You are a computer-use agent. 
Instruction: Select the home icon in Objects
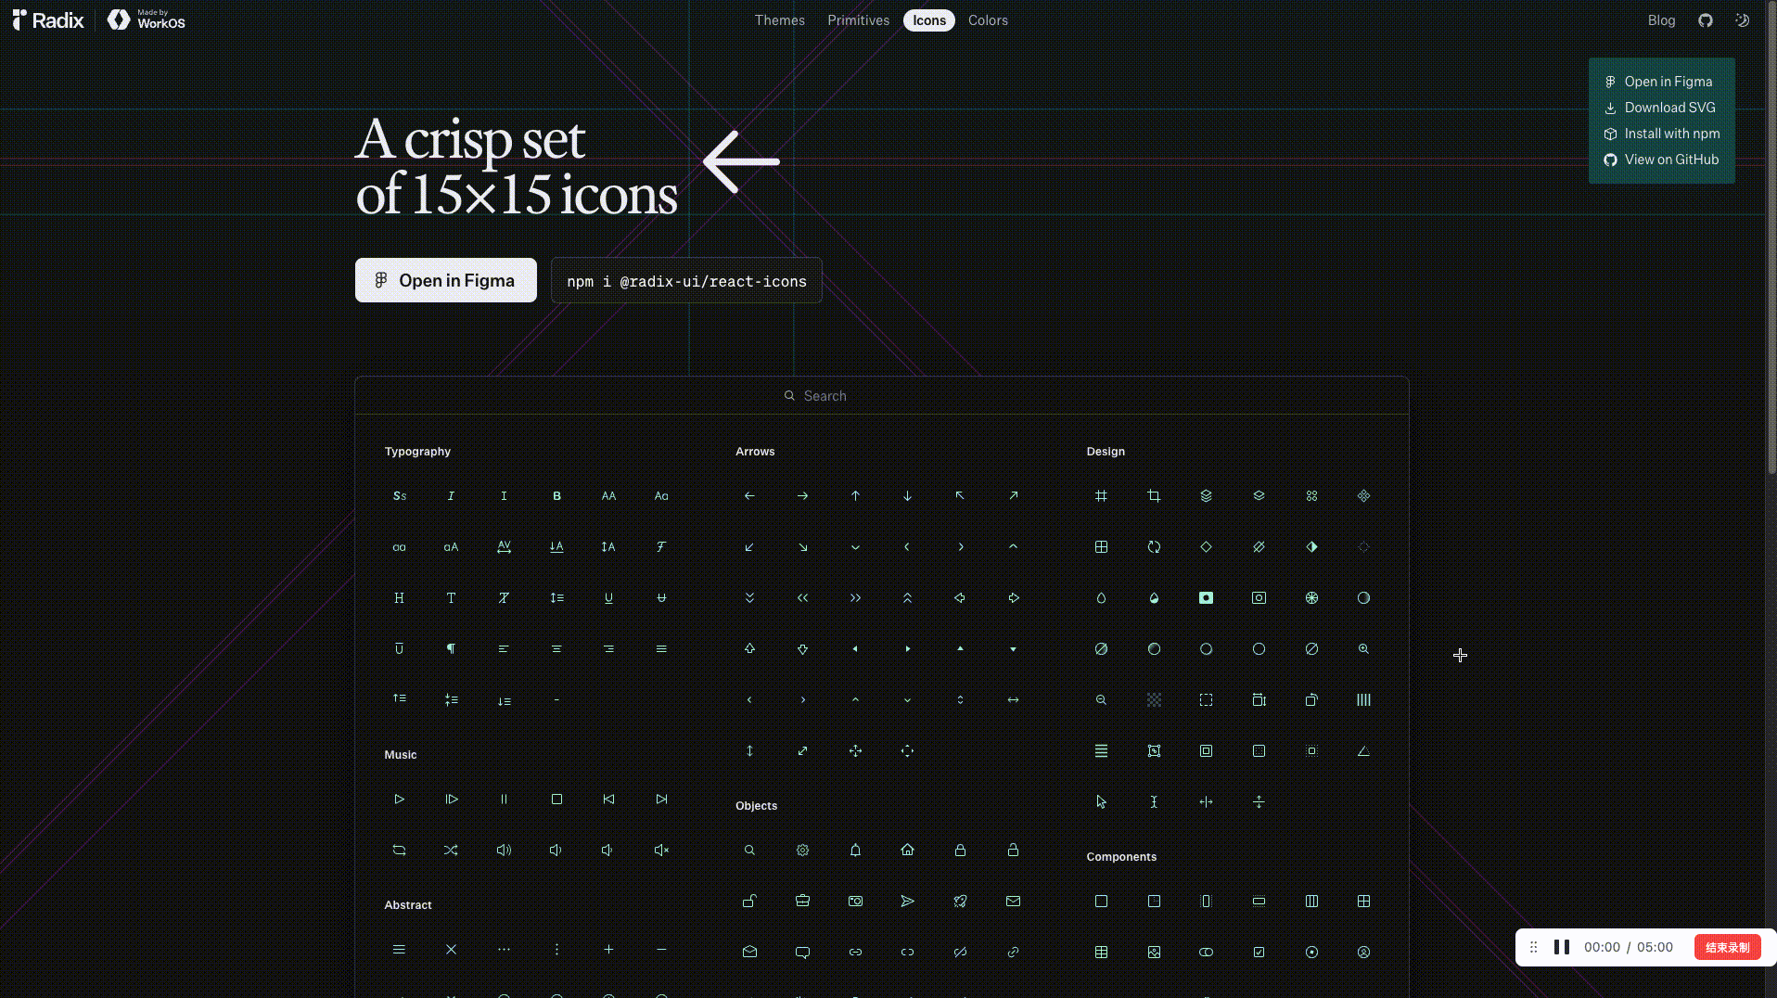coord(907,850)
